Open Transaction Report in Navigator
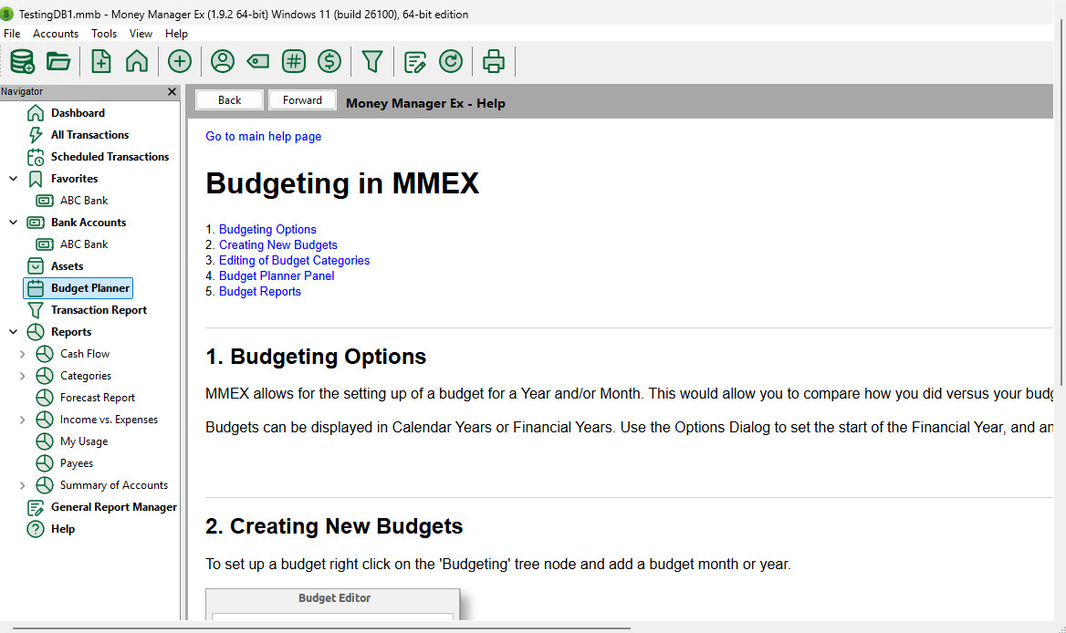This screenshot has height=633, width=1066. (x=99, y=310)
